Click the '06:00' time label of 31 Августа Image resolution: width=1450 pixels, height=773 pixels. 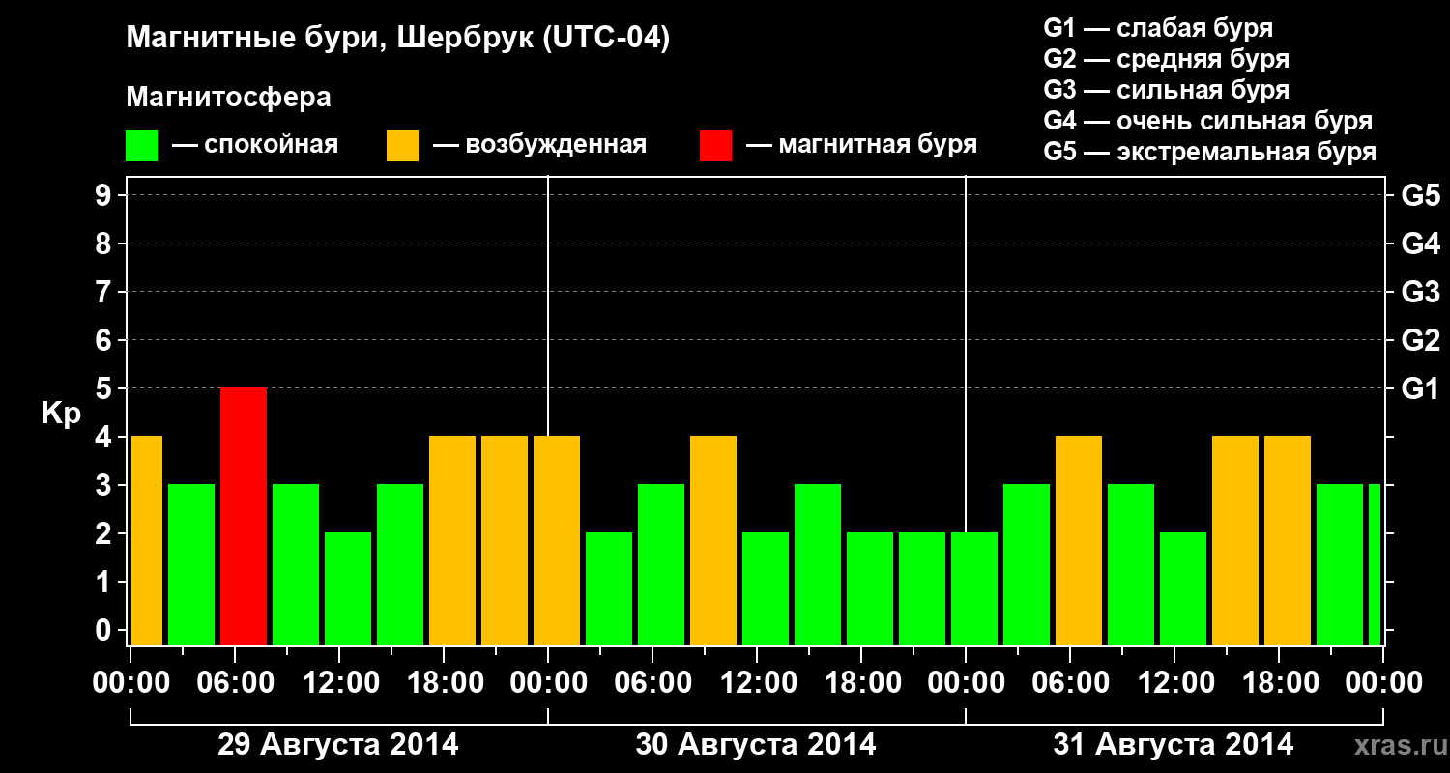(x=1070, y=683)
